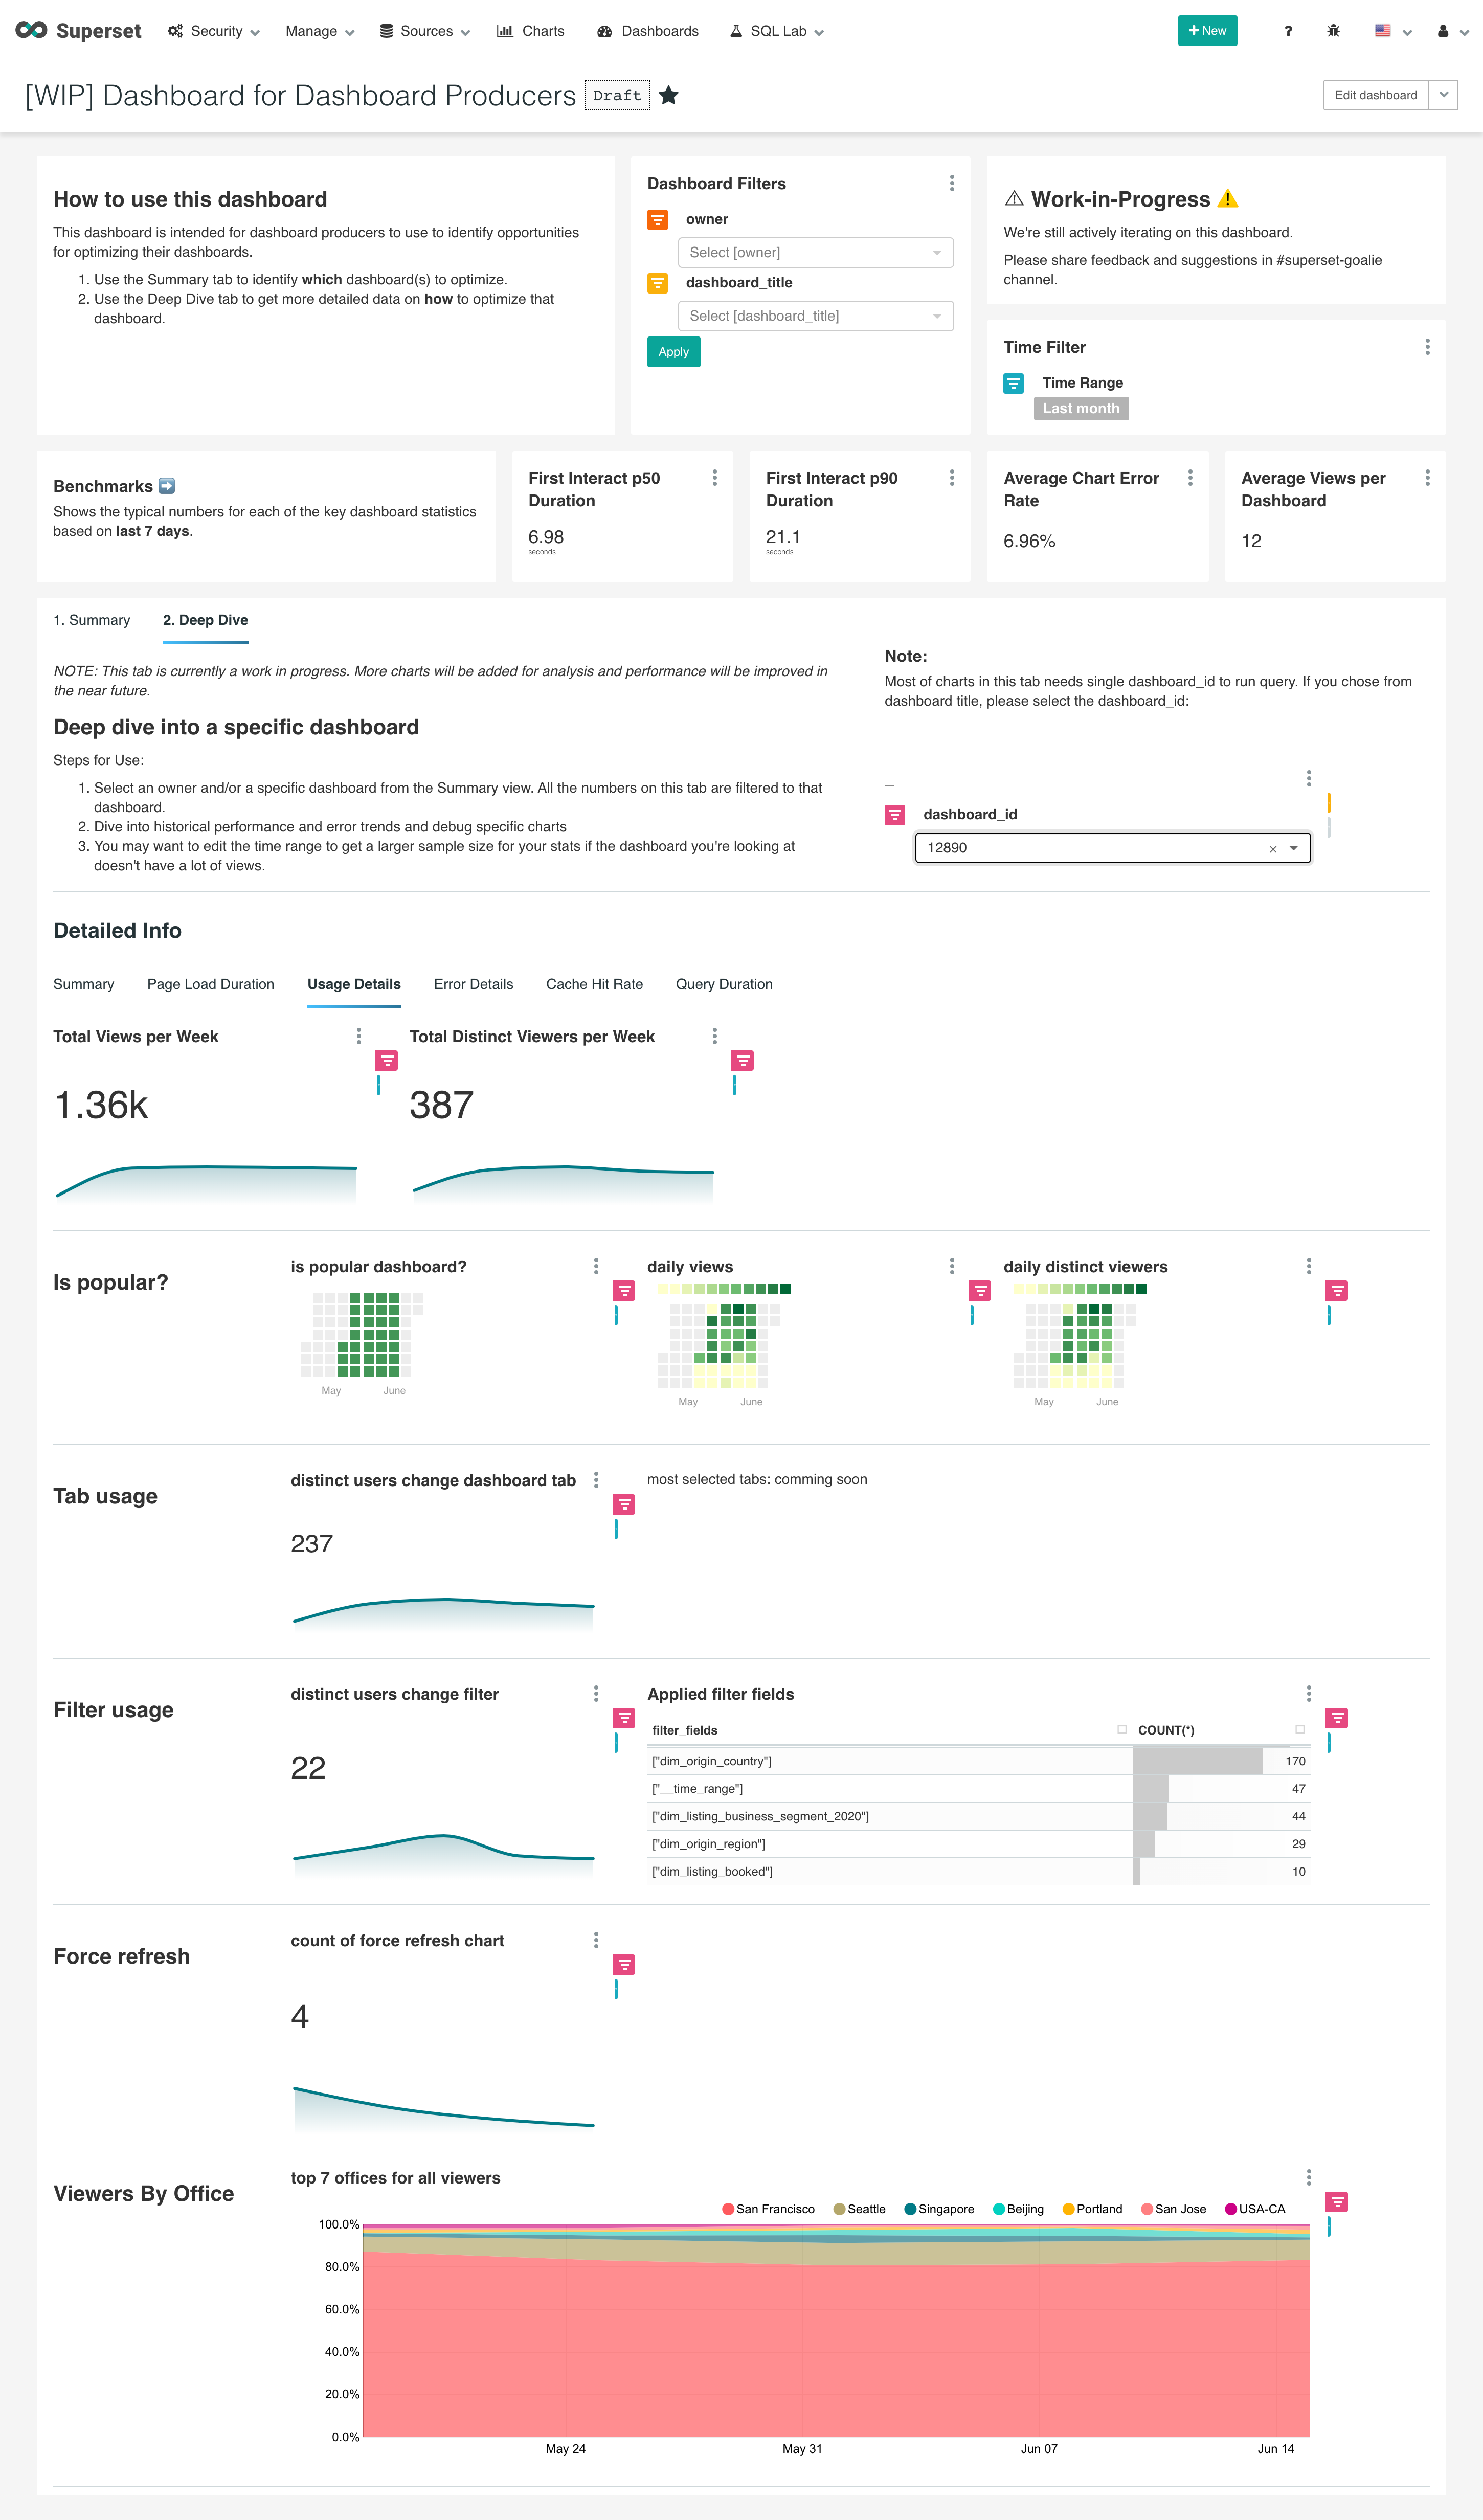The height and width of the screenshot is (2520, 1483).
Task: Click the blue filter icon next to Time Range
Action: click(x=1013, y=384)
